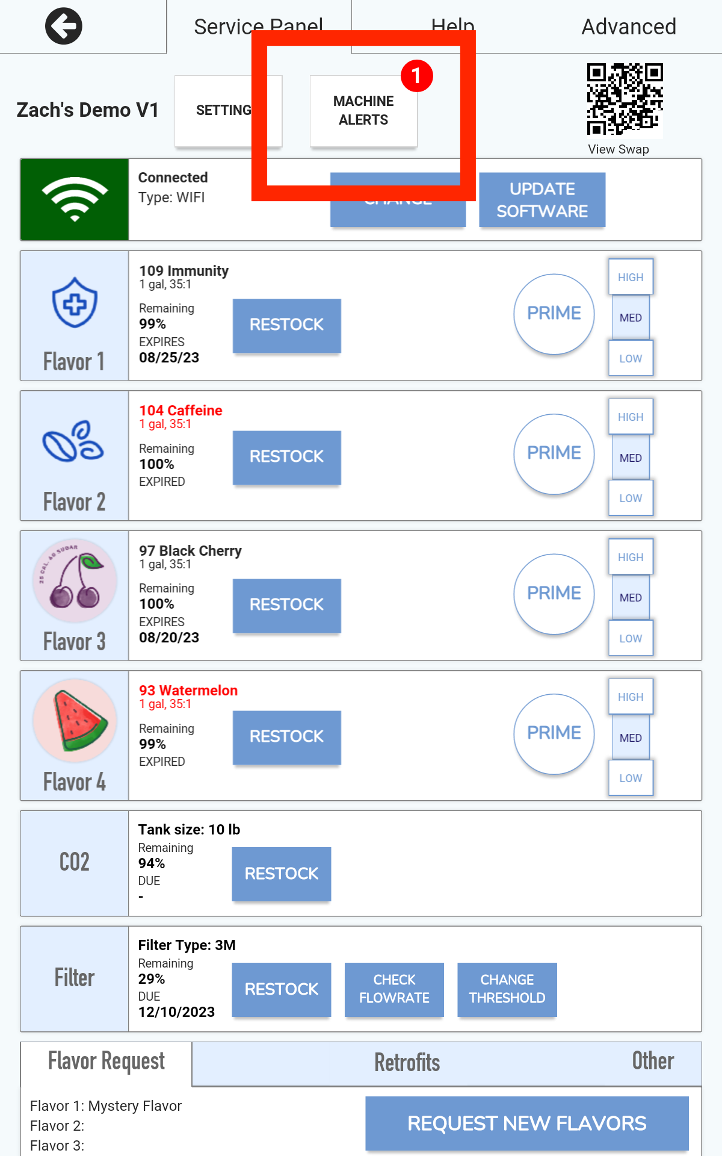This screenshot has width=722, height=1156.
Task: Select the Flavor 1 immunity shield icon
Action: [x=75, y=302]
